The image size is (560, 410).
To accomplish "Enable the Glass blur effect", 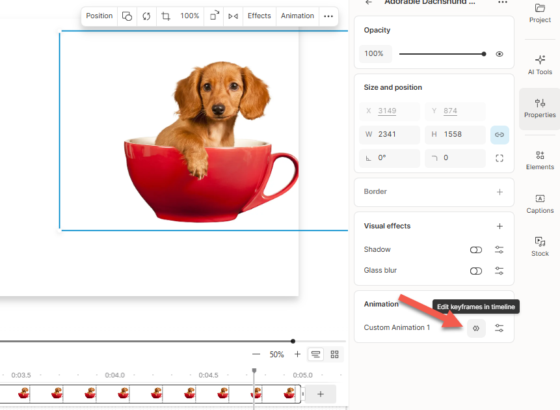I will point(475,270).
